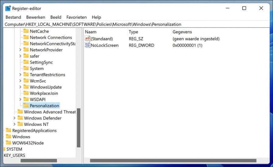Image resolution: width=273 pixels, height=167 pixels.
Task: Select the KEY_USERS hive in the tree
Action: tap(14, 155)
